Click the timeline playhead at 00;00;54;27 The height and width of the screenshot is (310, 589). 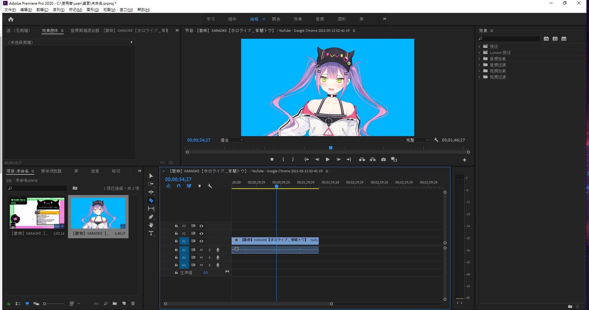pyautogui.click(x=276, y=186)
